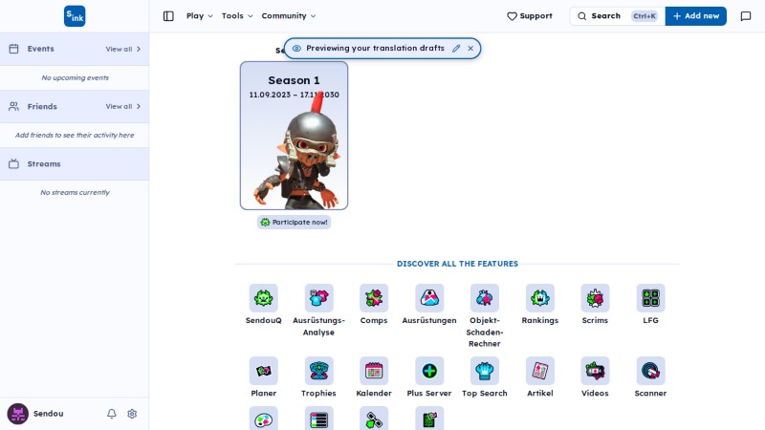Open the Scrims feature icon
The image size is (765, 430).
click(595, 298)
